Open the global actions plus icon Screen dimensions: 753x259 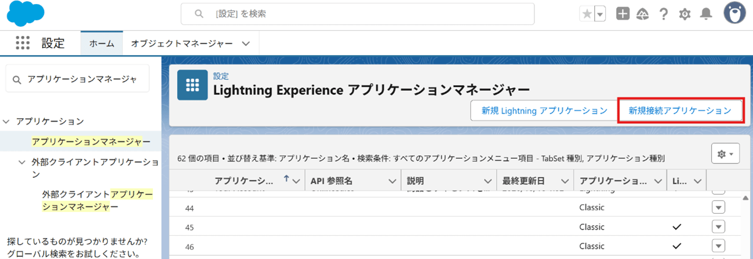click(x=623, y=14)
